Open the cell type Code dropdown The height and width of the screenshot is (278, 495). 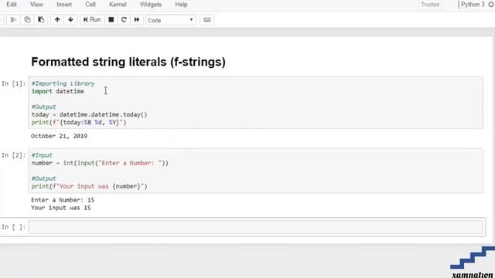pos(170,20)
